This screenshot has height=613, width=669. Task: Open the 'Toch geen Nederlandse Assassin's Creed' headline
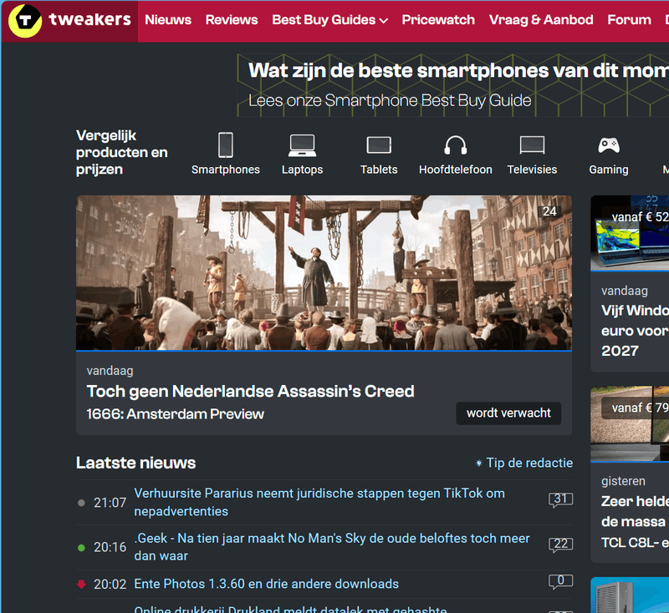(x=250, y=391)
